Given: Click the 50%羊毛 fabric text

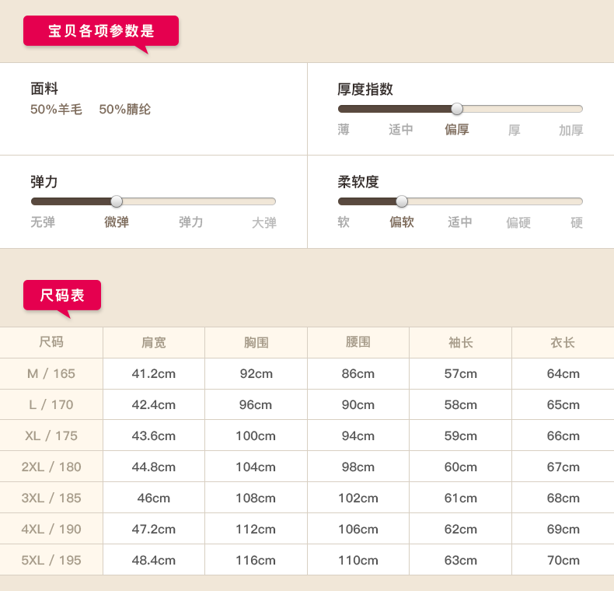Looking at the screenshot, I should click(x=56, y=110).
